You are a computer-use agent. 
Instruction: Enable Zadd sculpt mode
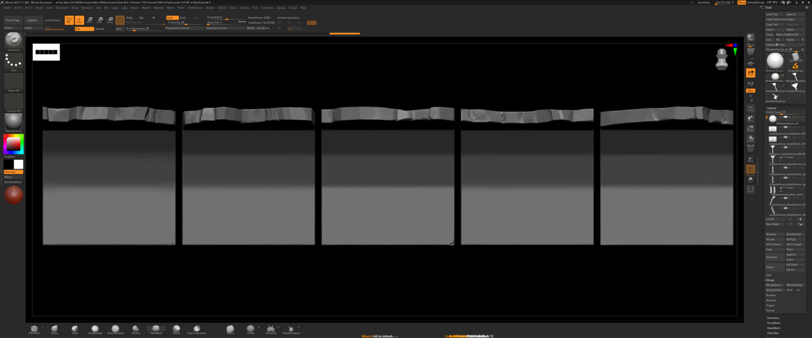click(172, 18)
